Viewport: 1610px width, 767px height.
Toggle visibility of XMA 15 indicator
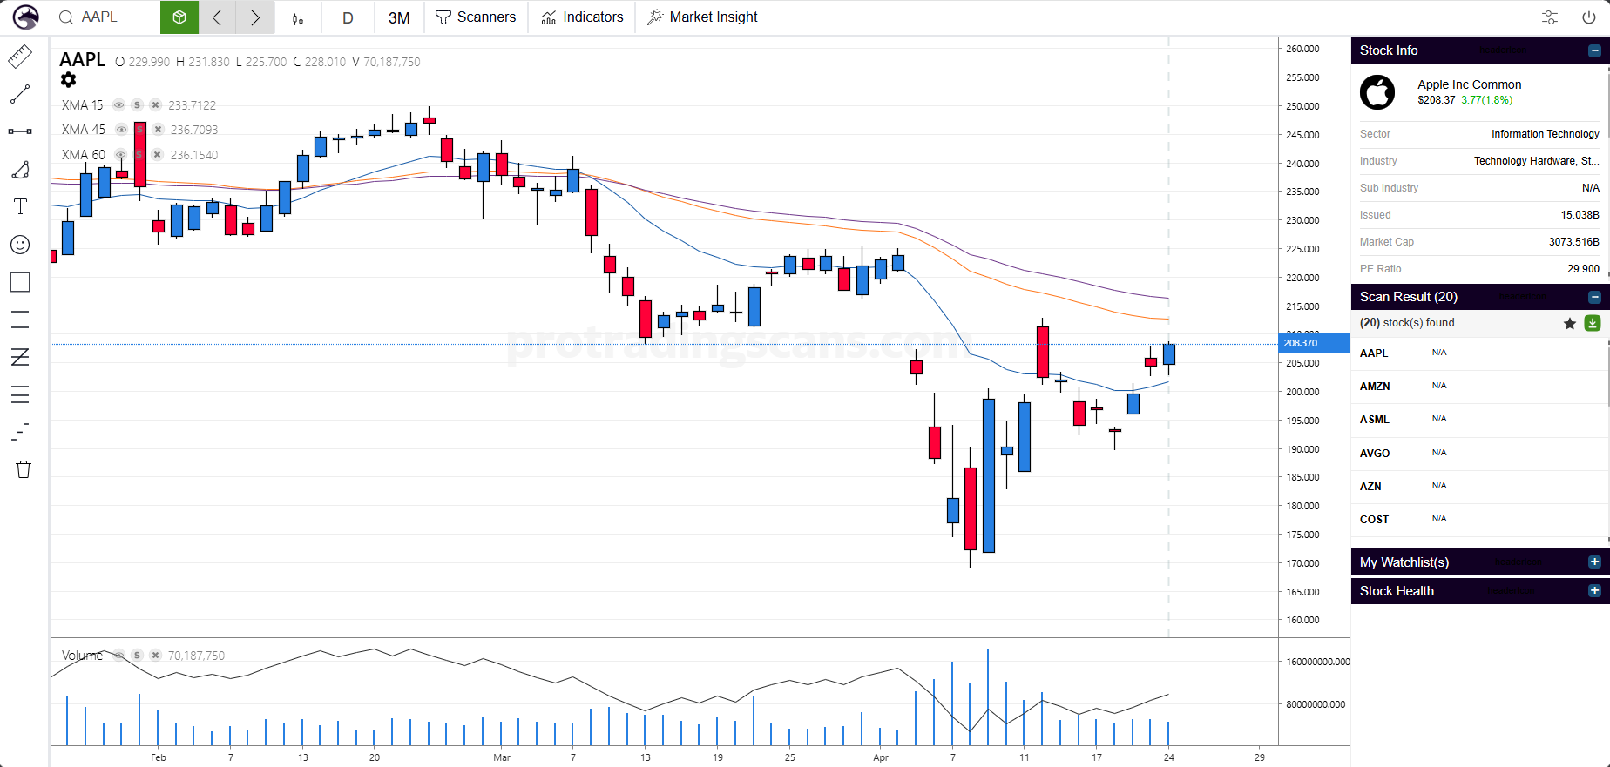tap(118, 105)
